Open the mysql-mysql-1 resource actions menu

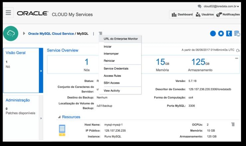click(233, 124)
